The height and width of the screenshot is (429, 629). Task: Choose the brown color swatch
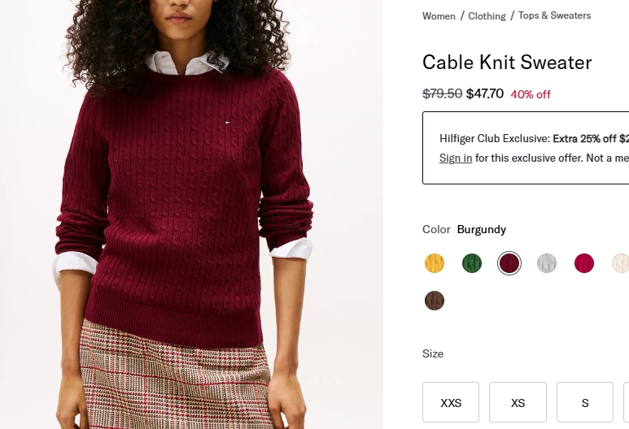(x=435, y=301)
